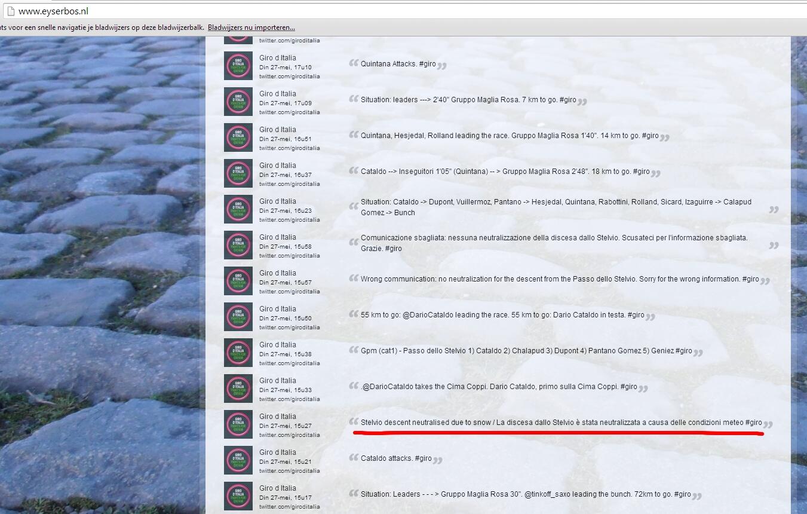Click tweet 'Gpm (cat1) - Passo dello Stelvio'
The height and width of the screenshot is (514, 807).
tap(526, 351)
